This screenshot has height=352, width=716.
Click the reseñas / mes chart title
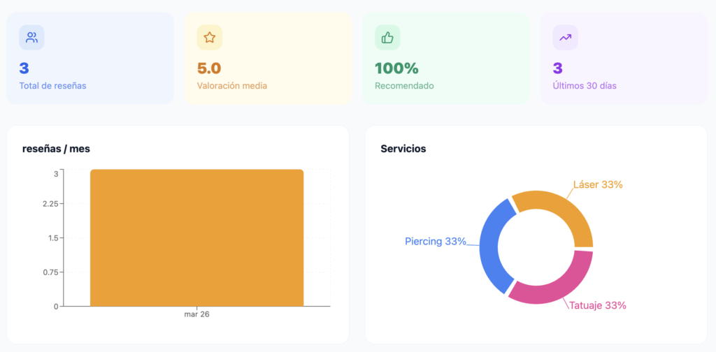tap(57, 149)
